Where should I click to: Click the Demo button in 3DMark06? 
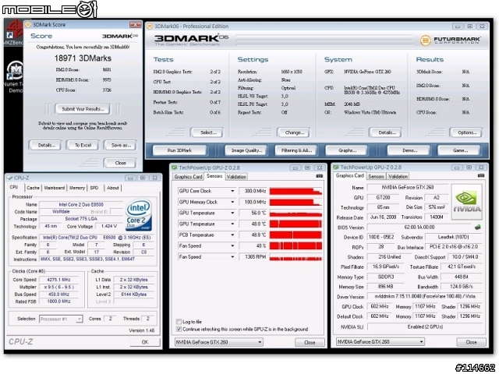pos(409,150)
